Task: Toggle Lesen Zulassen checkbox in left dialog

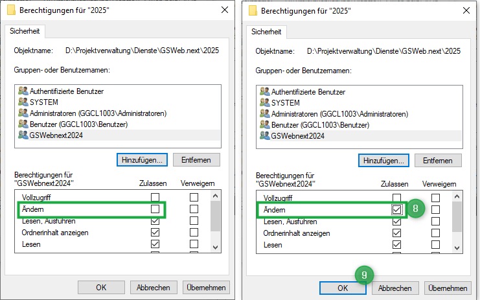Action: pyautogui.click(x=155, y=244)
